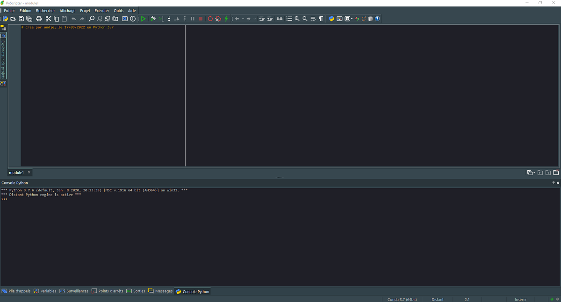Switch to the Variables tab
This screenshot has height=302, width=561.
tap(45, 291)
